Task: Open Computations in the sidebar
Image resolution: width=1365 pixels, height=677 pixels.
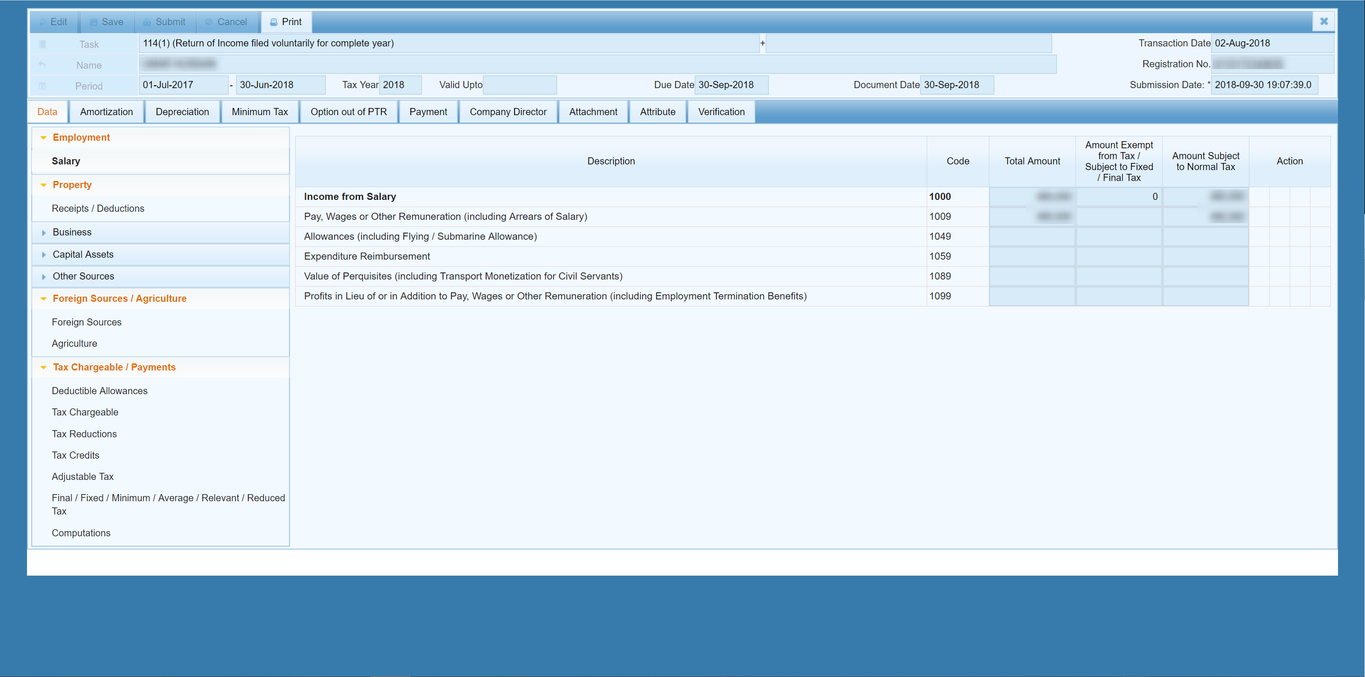Action: [81, 533]
